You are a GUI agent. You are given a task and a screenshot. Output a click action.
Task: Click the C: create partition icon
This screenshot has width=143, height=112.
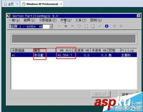coord(66,26)
